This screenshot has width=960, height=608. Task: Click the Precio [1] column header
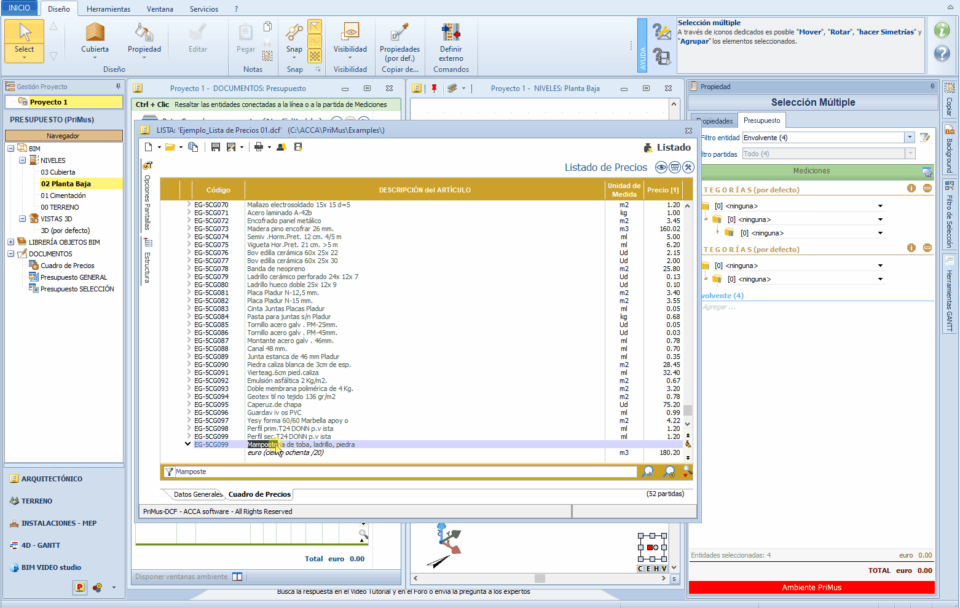pyautogui.click(x=663, y=190)
